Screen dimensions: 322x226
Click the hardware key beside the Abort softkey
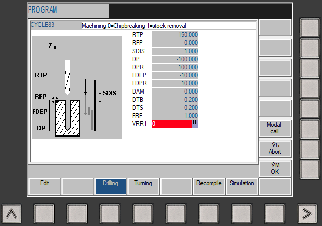(310, 149)
